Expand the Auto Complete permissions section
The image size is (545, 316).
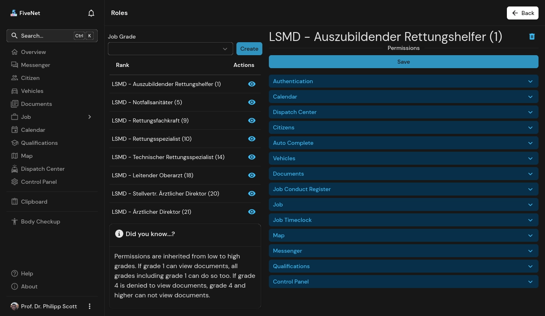point(403,143)
